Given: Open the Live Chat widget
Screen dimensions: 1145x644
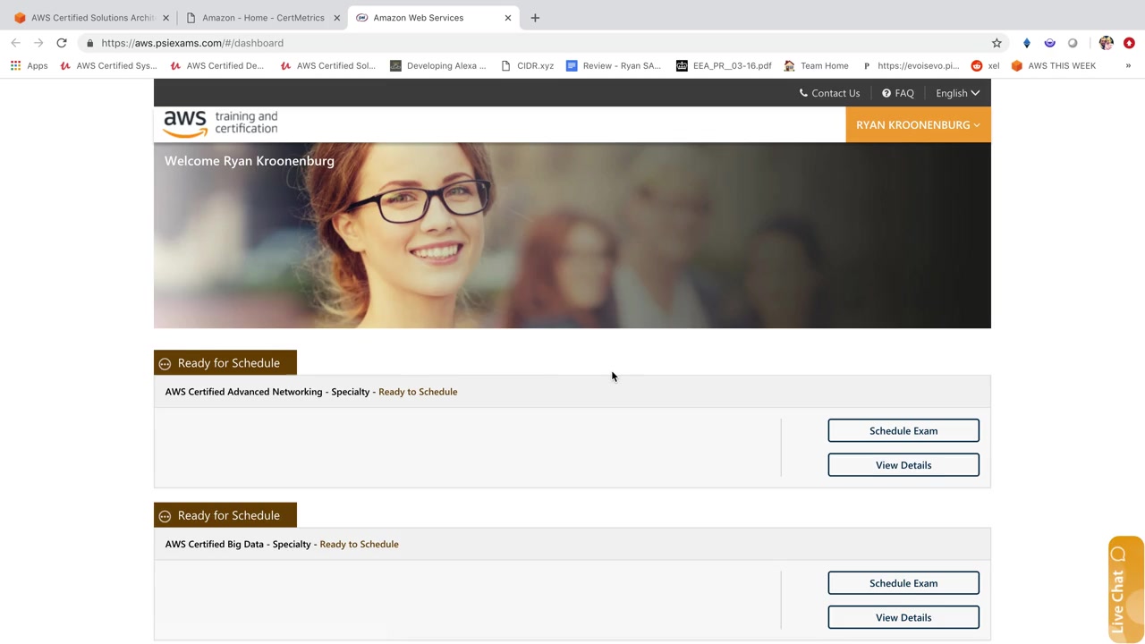Looking at the screenshot, I should (x=1125, y=590).
